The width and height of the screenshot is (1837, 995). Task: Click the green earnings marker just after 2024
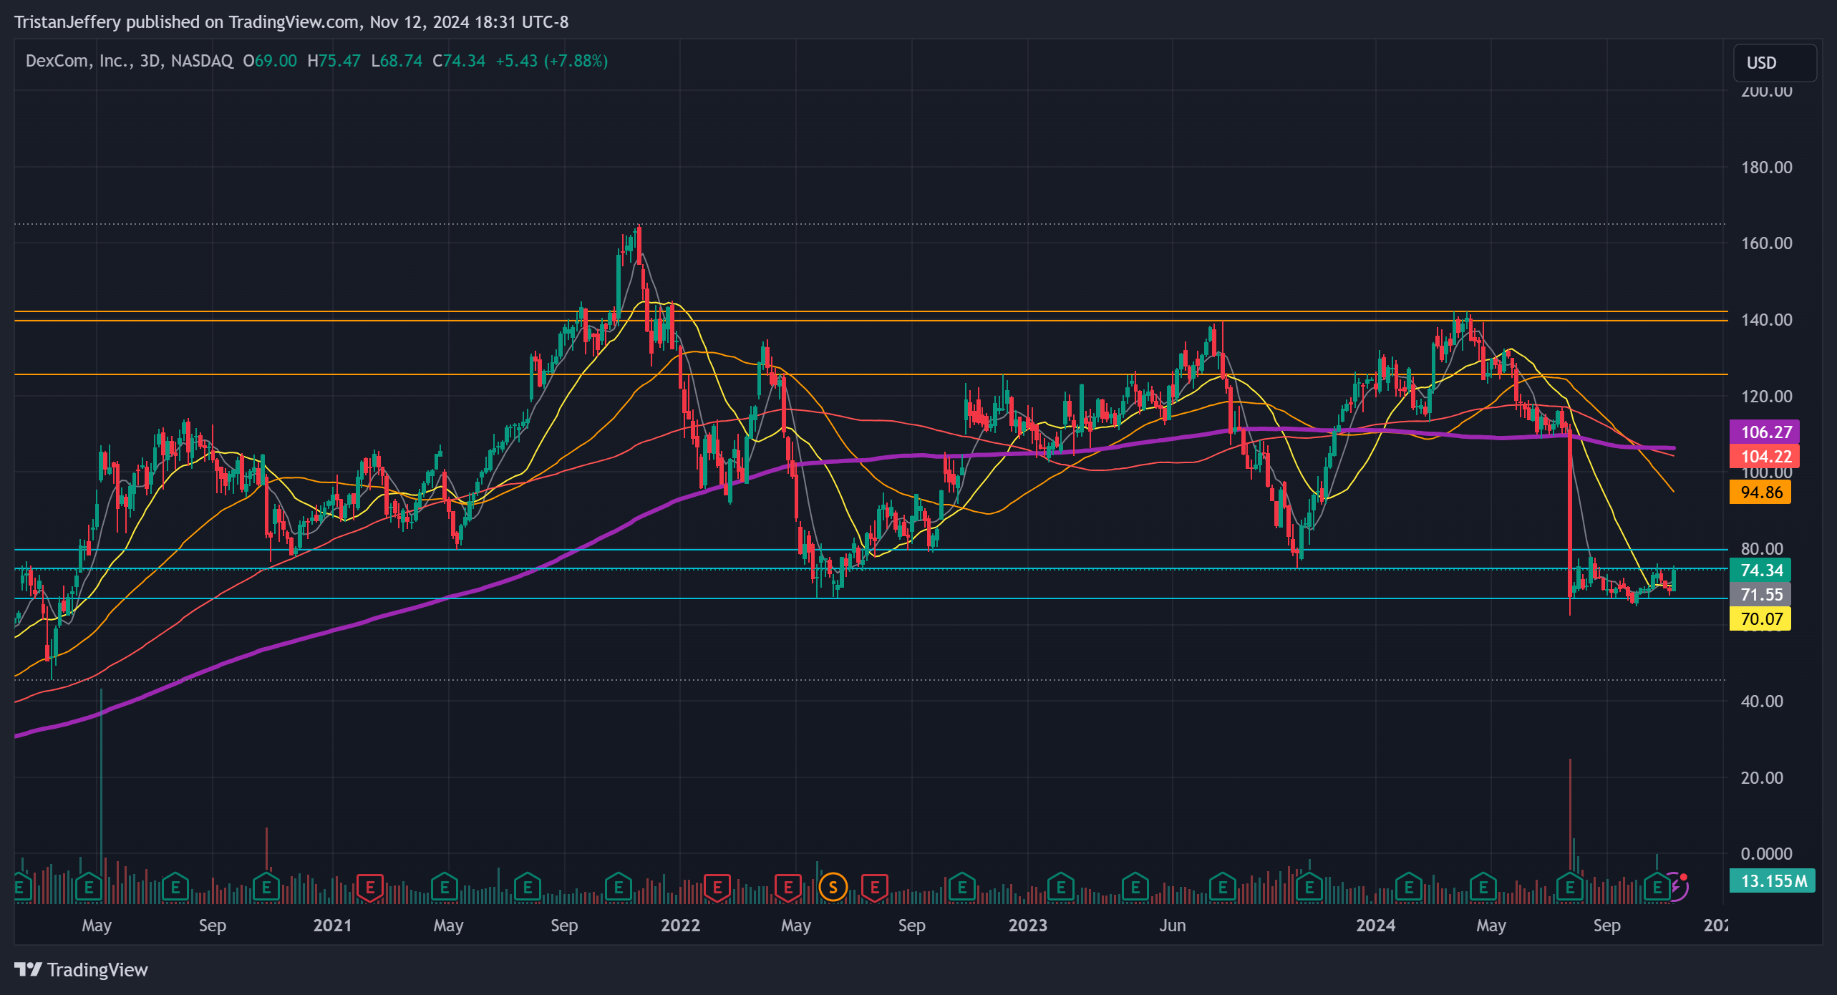tap(1409, 888)
